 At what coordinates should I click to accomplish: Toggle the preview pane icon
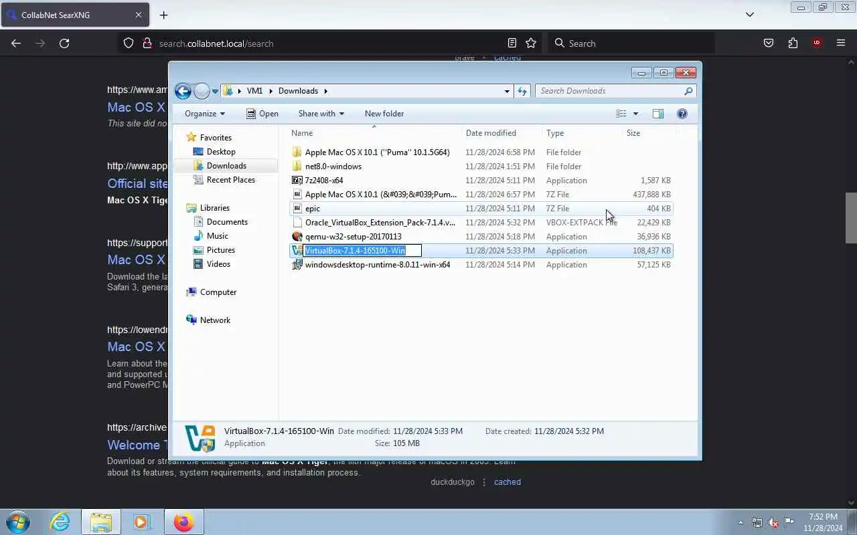click(x=658, y=114)
